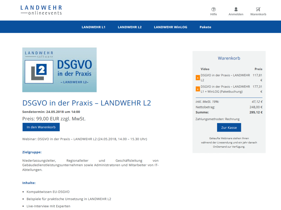Click the inkl. MwSt. value 47,12 €
Image resolution: width=281 pixels, height=210 pixels.
pos(257,102)
